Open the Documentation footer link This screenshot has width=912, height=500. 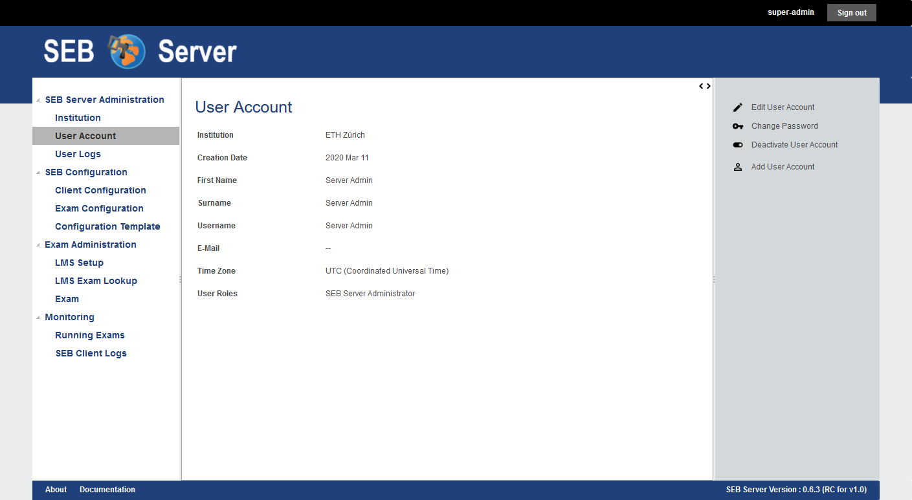click(x=107, y=490)
